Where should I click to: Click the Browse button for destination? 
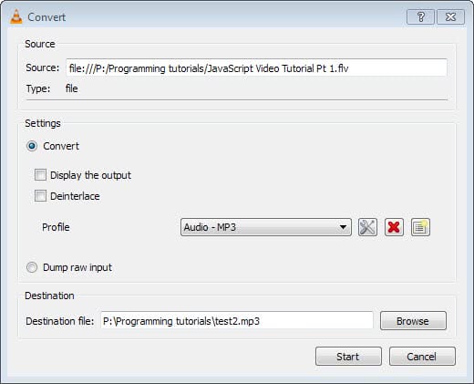[x=413, y=321]
